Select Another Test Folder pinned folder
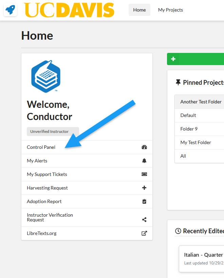224x278 pixels. pos(199,102)
